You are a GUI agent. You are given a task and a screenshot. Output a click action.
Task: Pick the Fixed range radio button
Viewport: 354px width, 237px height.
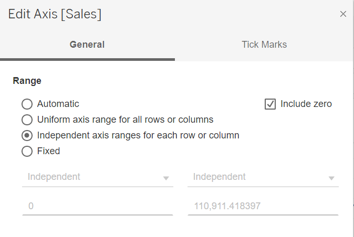(26, 151)
